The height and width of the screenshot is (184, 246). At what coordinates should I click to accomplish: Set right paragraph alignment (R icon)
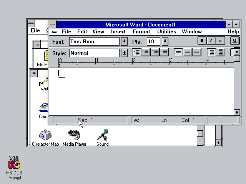(x=155, y=52)
